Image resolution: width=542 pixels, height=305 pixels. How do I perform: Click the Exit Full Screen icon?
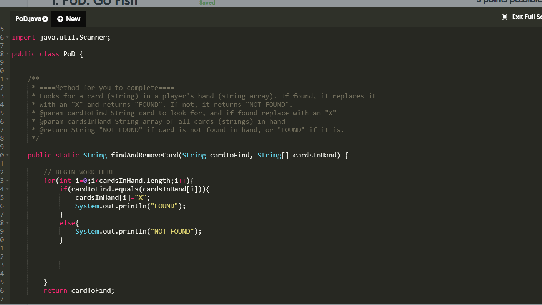504,17
